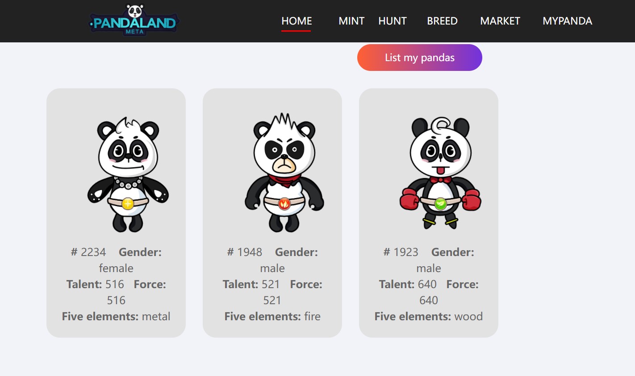
Task: Click the Pandaland Meta logo
Action: [x=134, y=20]
